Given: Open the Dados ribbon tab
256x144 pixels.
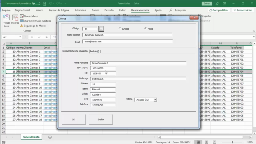Looking at the screenshot, I should click(95, 10).
